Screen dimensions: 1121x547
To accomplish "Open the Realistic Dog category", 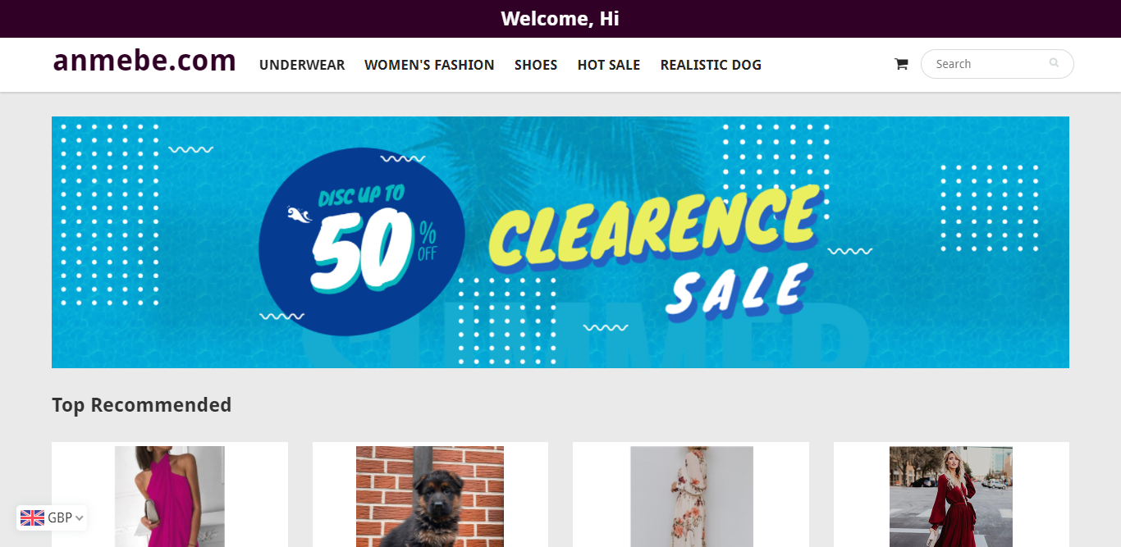I will (711, 65).
